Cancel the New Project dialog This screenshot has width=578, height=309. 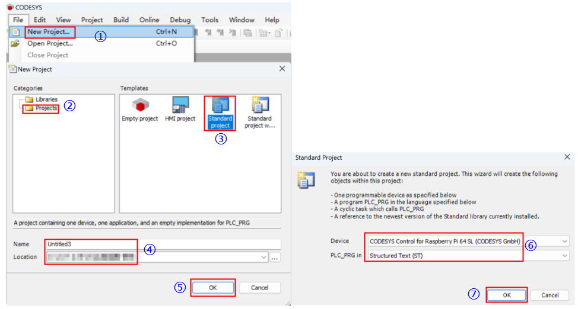coord(259,288)
